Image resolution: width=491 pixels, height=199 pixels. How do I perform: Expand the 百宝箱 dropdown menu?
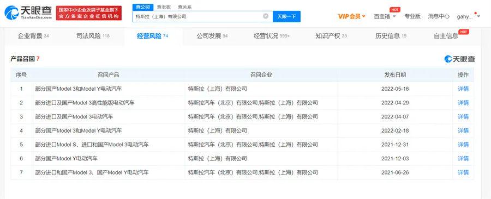(385, 16)
